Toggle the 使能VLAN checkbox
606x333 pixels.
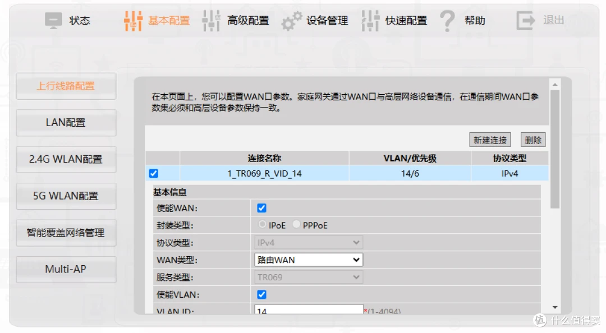point(261,295)
